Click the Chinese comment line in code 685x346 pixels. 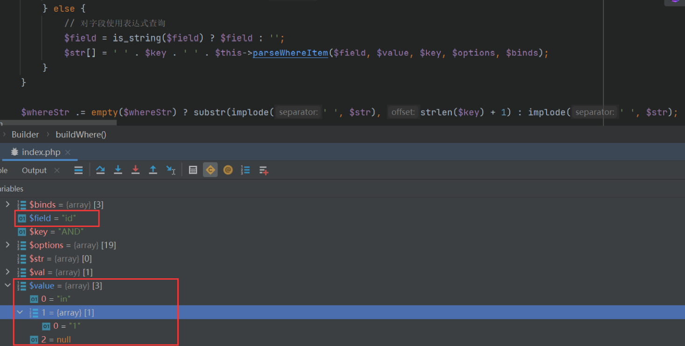pos(115,23)
